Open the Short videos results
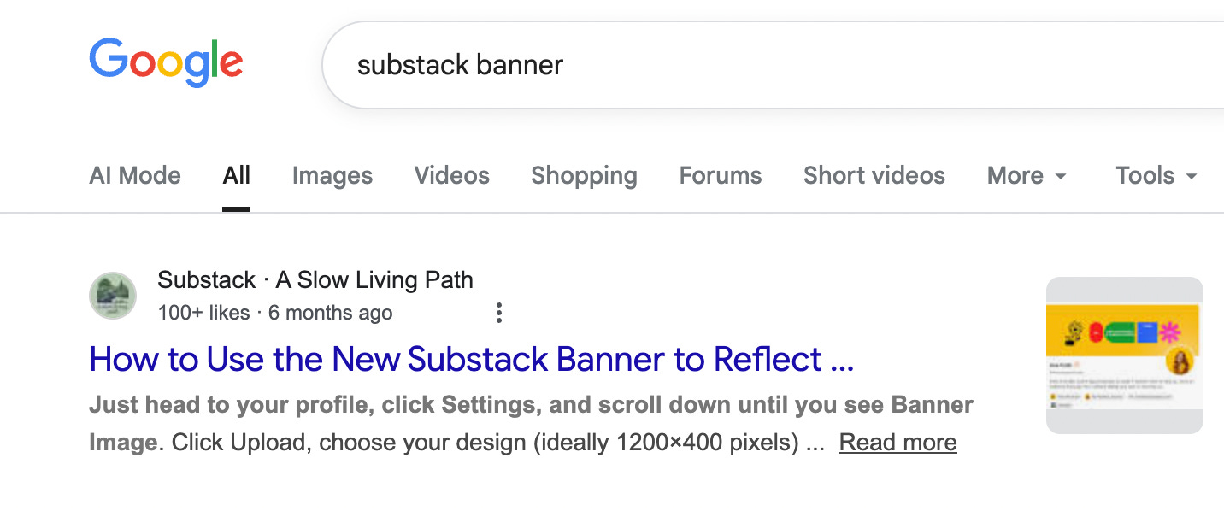This screenshot has width=1224, height=511. tap(874, 175)
